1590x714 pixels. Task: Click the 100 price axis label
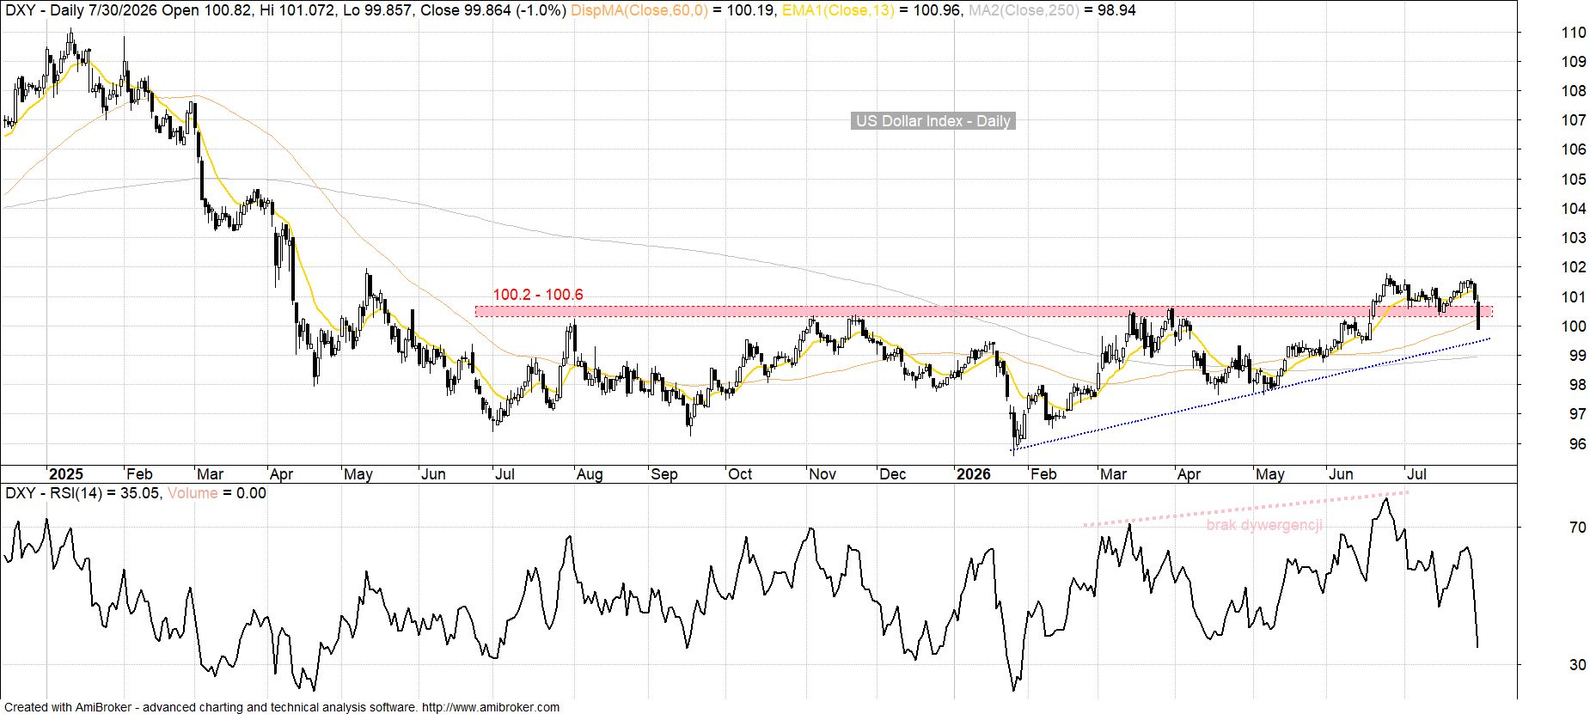[1574, 326]
